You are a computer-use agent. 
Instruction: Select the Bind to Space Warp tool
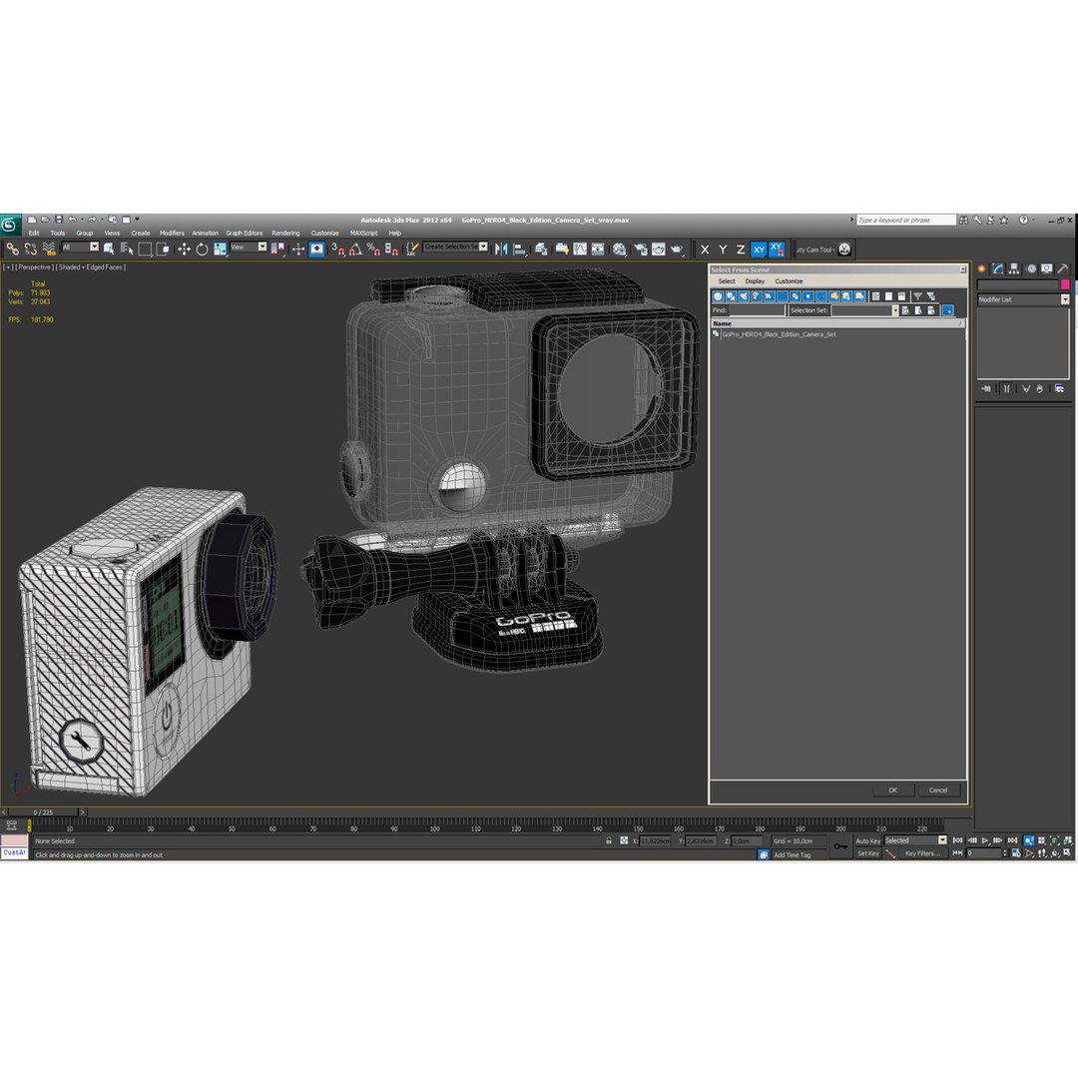click(x=48, y=249)
